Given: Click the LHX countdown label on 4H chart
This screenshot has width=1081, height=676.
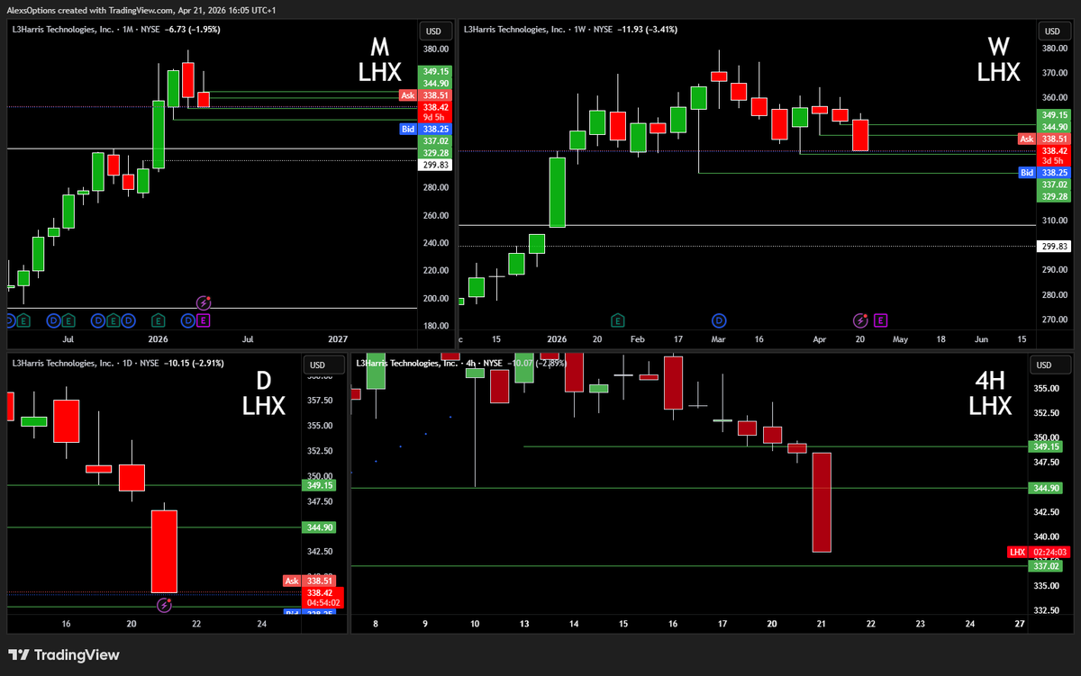Looking at the screenshot, I should pos(1040,552).
